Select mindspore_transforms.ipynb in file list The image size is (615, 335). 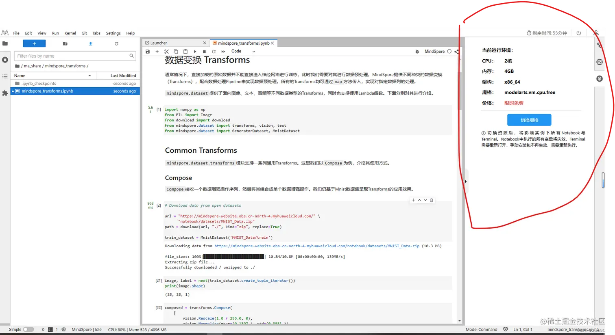pos(75,91)
